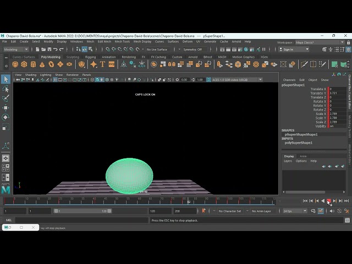
Task: Click the play backwards button
Action: 323,201
